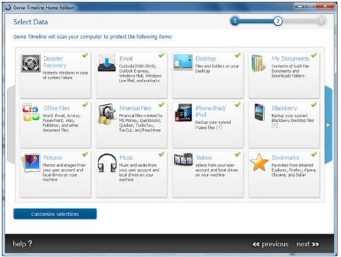Click step 3 in the progress indicator

click(x=321, y=21)
